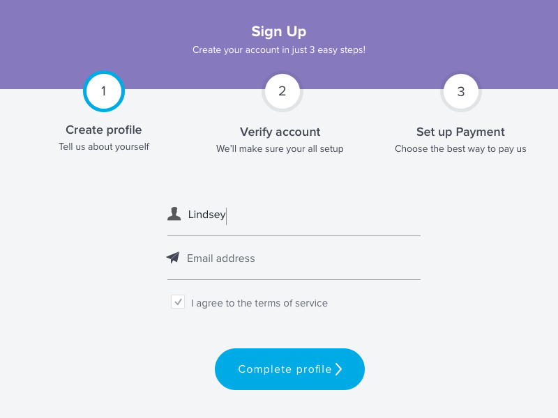Select step 2 circle indicator

pos(282,91)
